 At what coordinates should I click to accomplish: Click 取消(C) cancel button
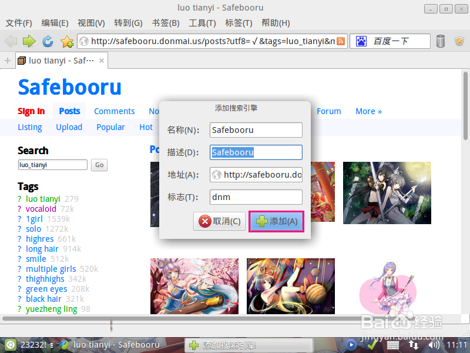[x=219, y=222]
